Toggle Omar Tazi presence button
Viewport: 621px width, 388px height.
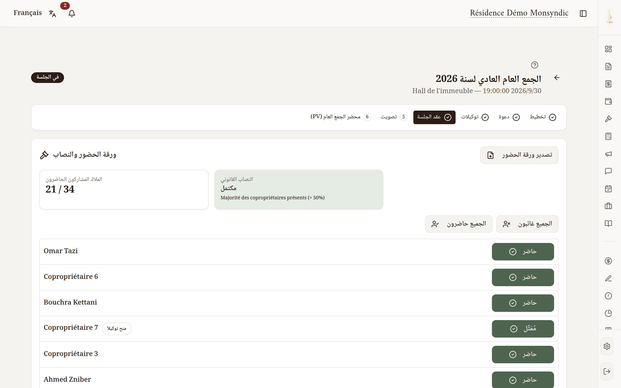point(523,251)
